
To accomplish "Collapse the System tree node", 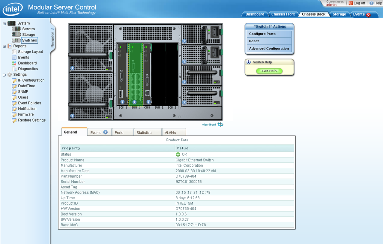I will (x=4, y=23).
